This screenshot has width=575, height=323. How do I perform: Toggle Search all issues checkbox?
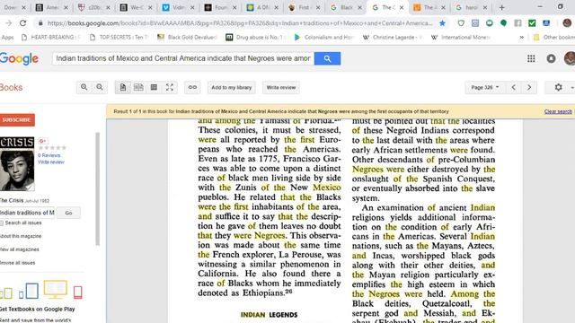(x=2, y=223)
